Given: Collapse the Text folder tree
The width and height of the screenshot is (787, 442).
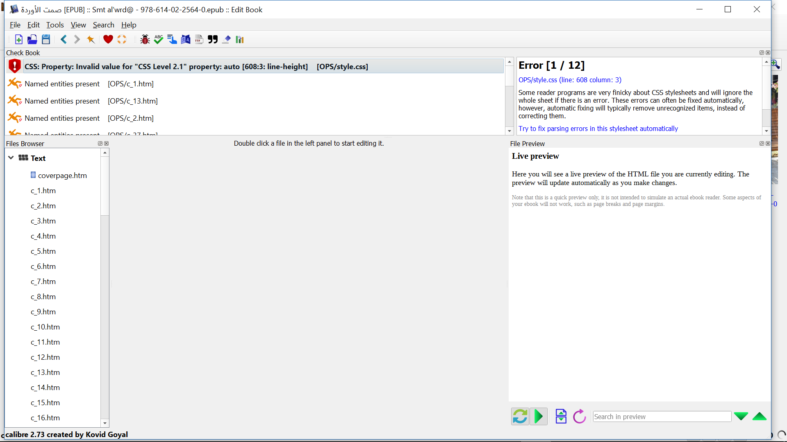Looking at the screenshot, I should (x=11, y=158).
